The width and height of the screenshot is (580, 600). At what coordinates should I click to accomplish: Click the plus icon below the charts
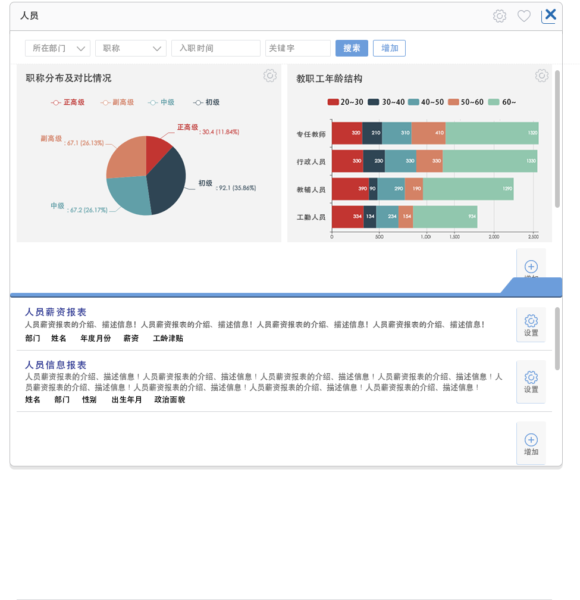click(x=531, y=267)
